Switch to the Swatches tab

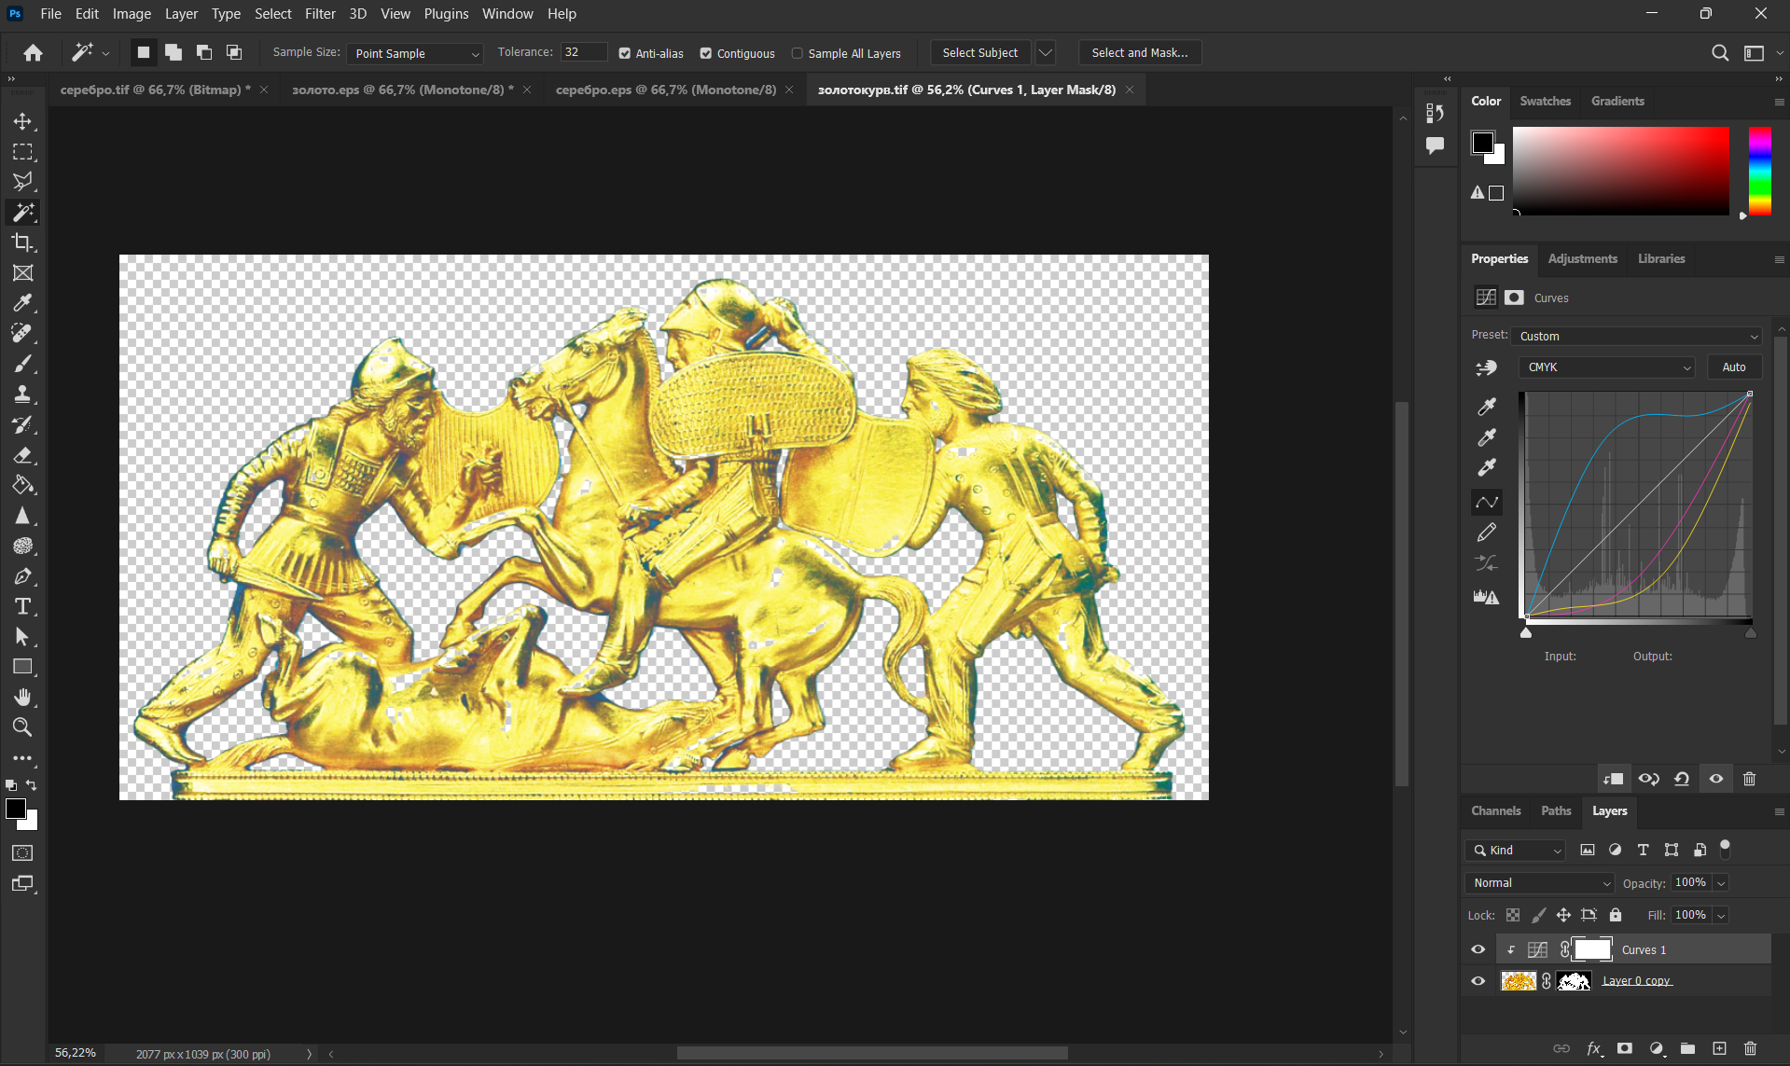(1545, 101)
